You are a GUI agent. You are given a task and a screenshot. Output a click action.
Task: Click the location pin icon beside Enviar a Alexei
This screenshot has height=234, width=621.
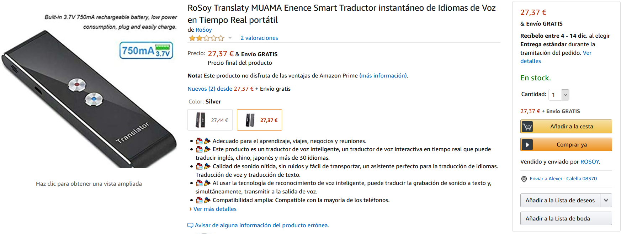[x=524, y=179]
